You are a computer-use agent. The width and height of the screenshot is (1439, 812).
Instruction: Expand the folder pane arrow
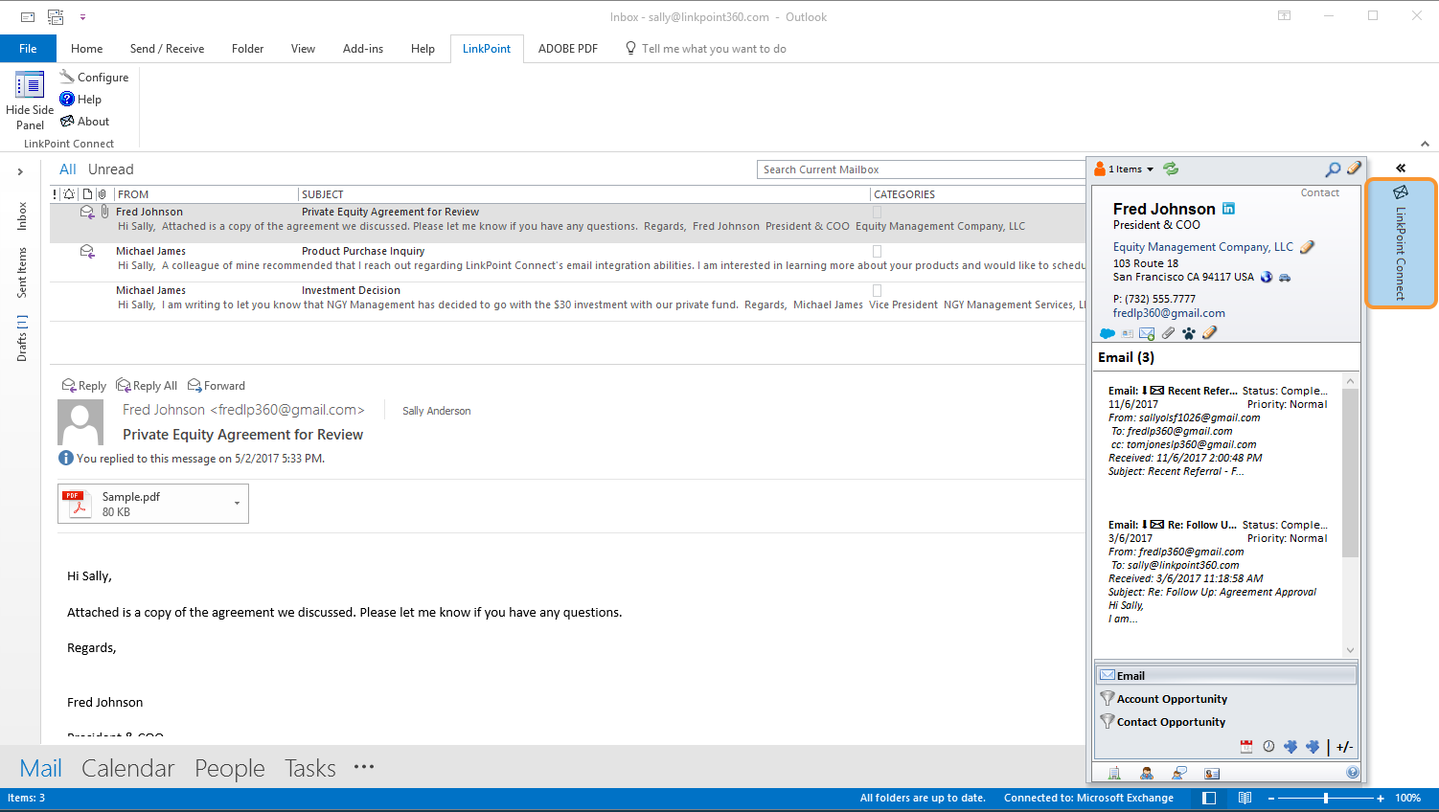(x=20, y=171)
